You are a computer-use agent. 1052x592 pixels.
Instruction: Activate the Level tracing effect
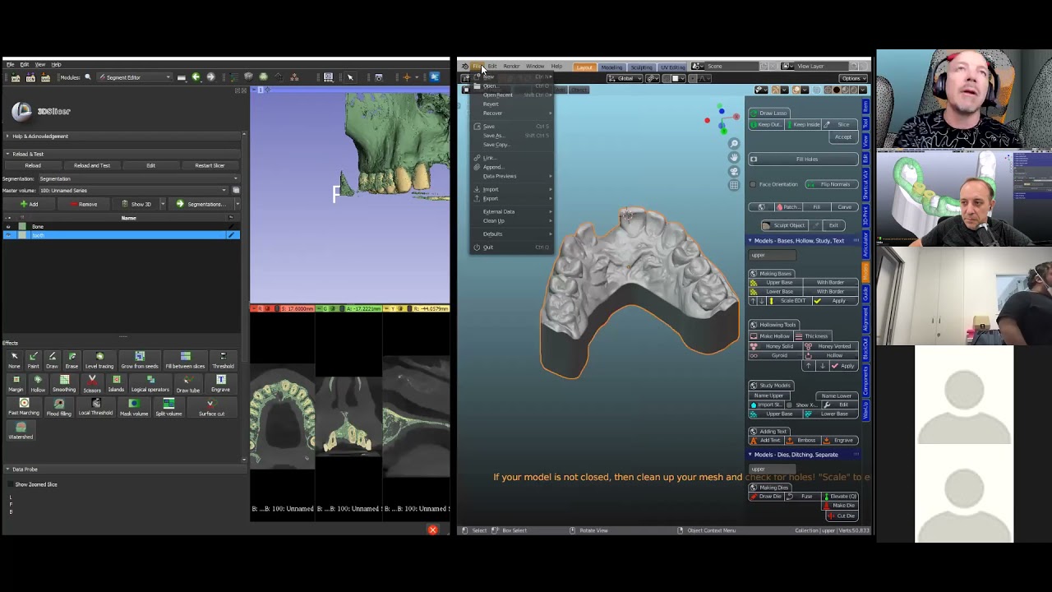pyautogui.click(x=99, y=359)
